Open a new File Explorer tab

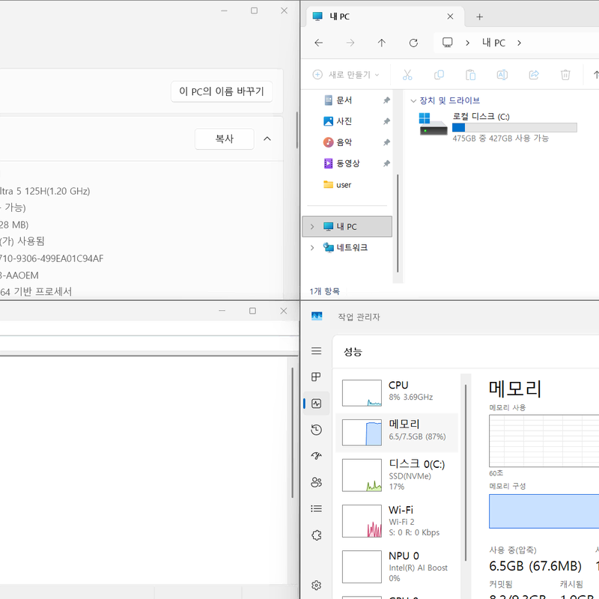pos(479,16)
